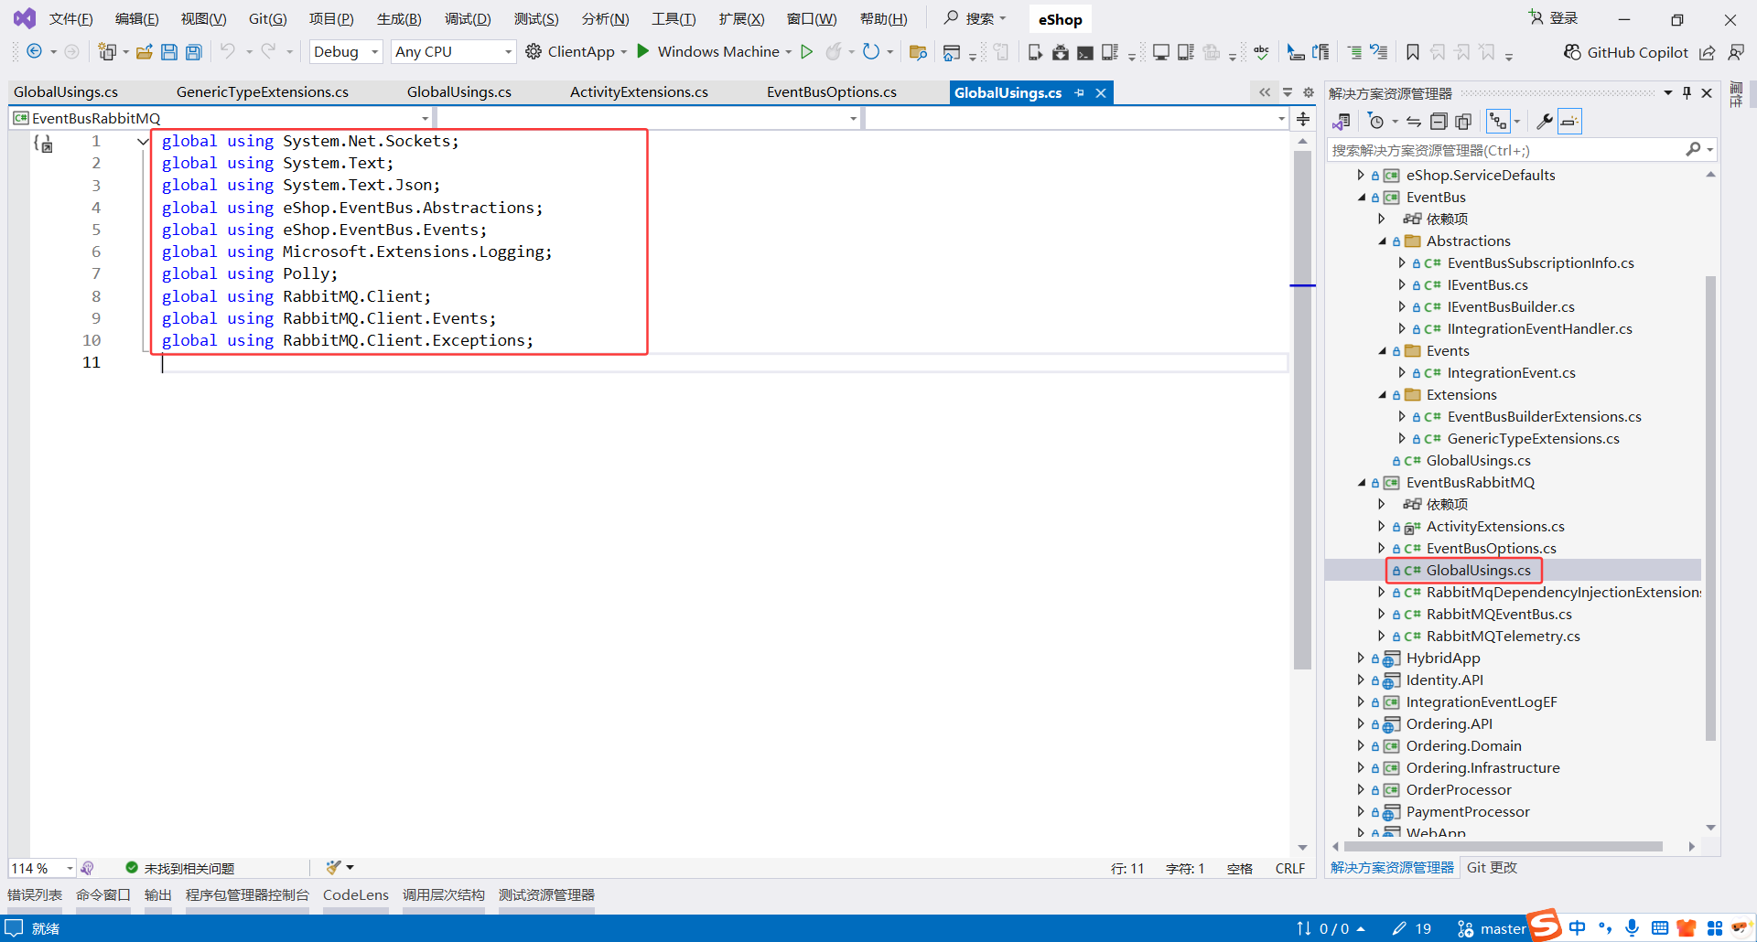
Task: Click the hot reload flame icon
Action: tap(833, 51)
